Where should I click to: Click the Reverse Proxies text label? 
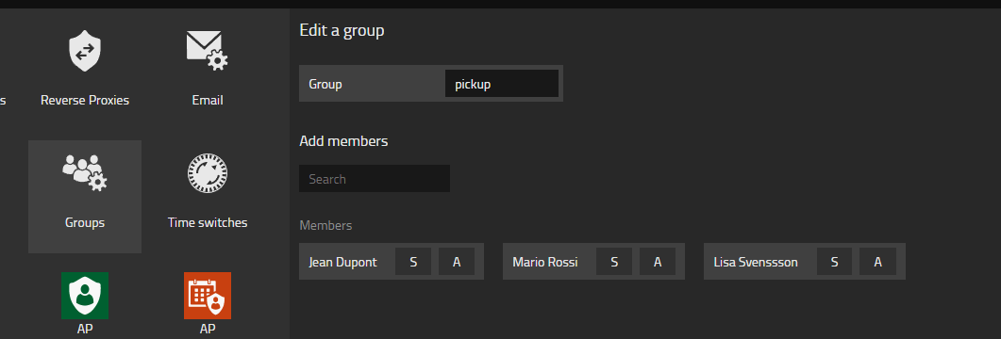tap(85, 100)
